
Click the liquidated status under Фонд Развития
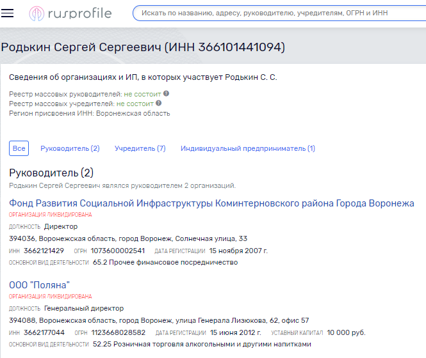(x=50, y=215)
